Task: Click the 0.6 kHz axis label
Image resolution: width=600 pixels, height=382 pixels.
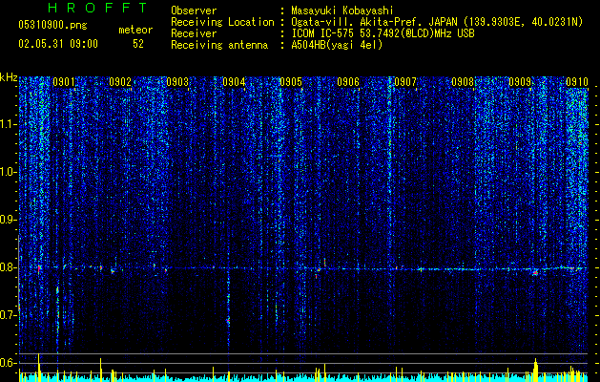Action: tap(9, 363)
